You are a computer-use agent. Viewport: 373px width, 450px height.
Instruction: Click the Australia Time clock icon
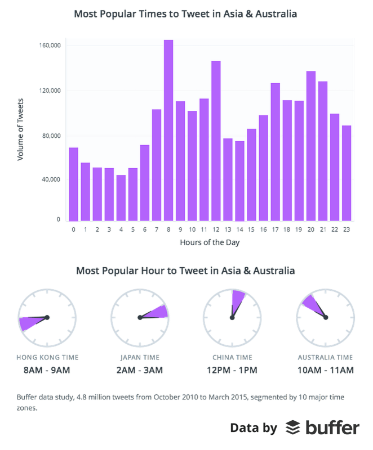[x=325, y=318]
